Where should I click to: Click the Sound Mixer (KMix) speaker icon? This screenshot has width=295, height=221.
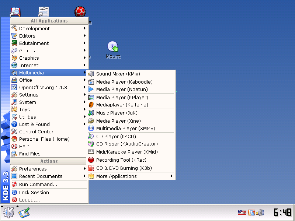click(x=91, y=74)
